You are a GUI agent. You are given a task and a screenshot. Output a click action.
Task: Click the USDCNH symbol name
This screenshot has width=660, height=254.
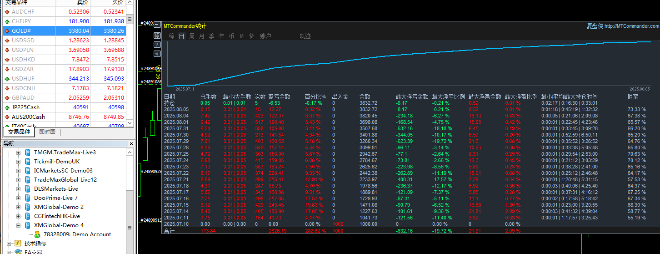coord(24,88)
